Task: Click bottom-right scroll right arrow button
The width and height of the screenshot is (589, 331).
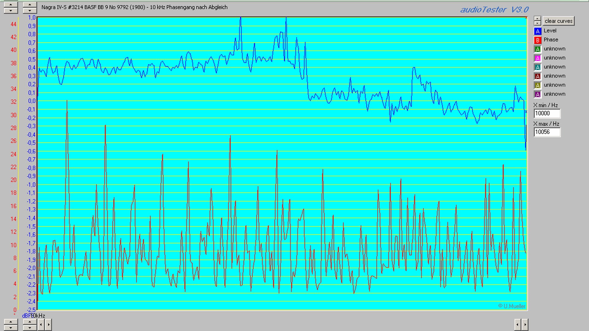Action: coord(525,324)
